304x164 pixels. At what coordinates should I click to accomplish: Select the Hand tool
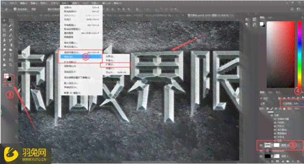(4, 65)
